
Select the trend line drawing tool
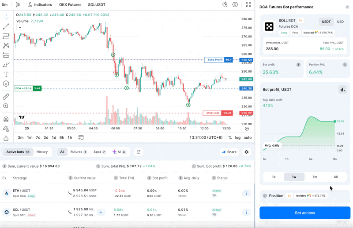(x=6, y=26)
